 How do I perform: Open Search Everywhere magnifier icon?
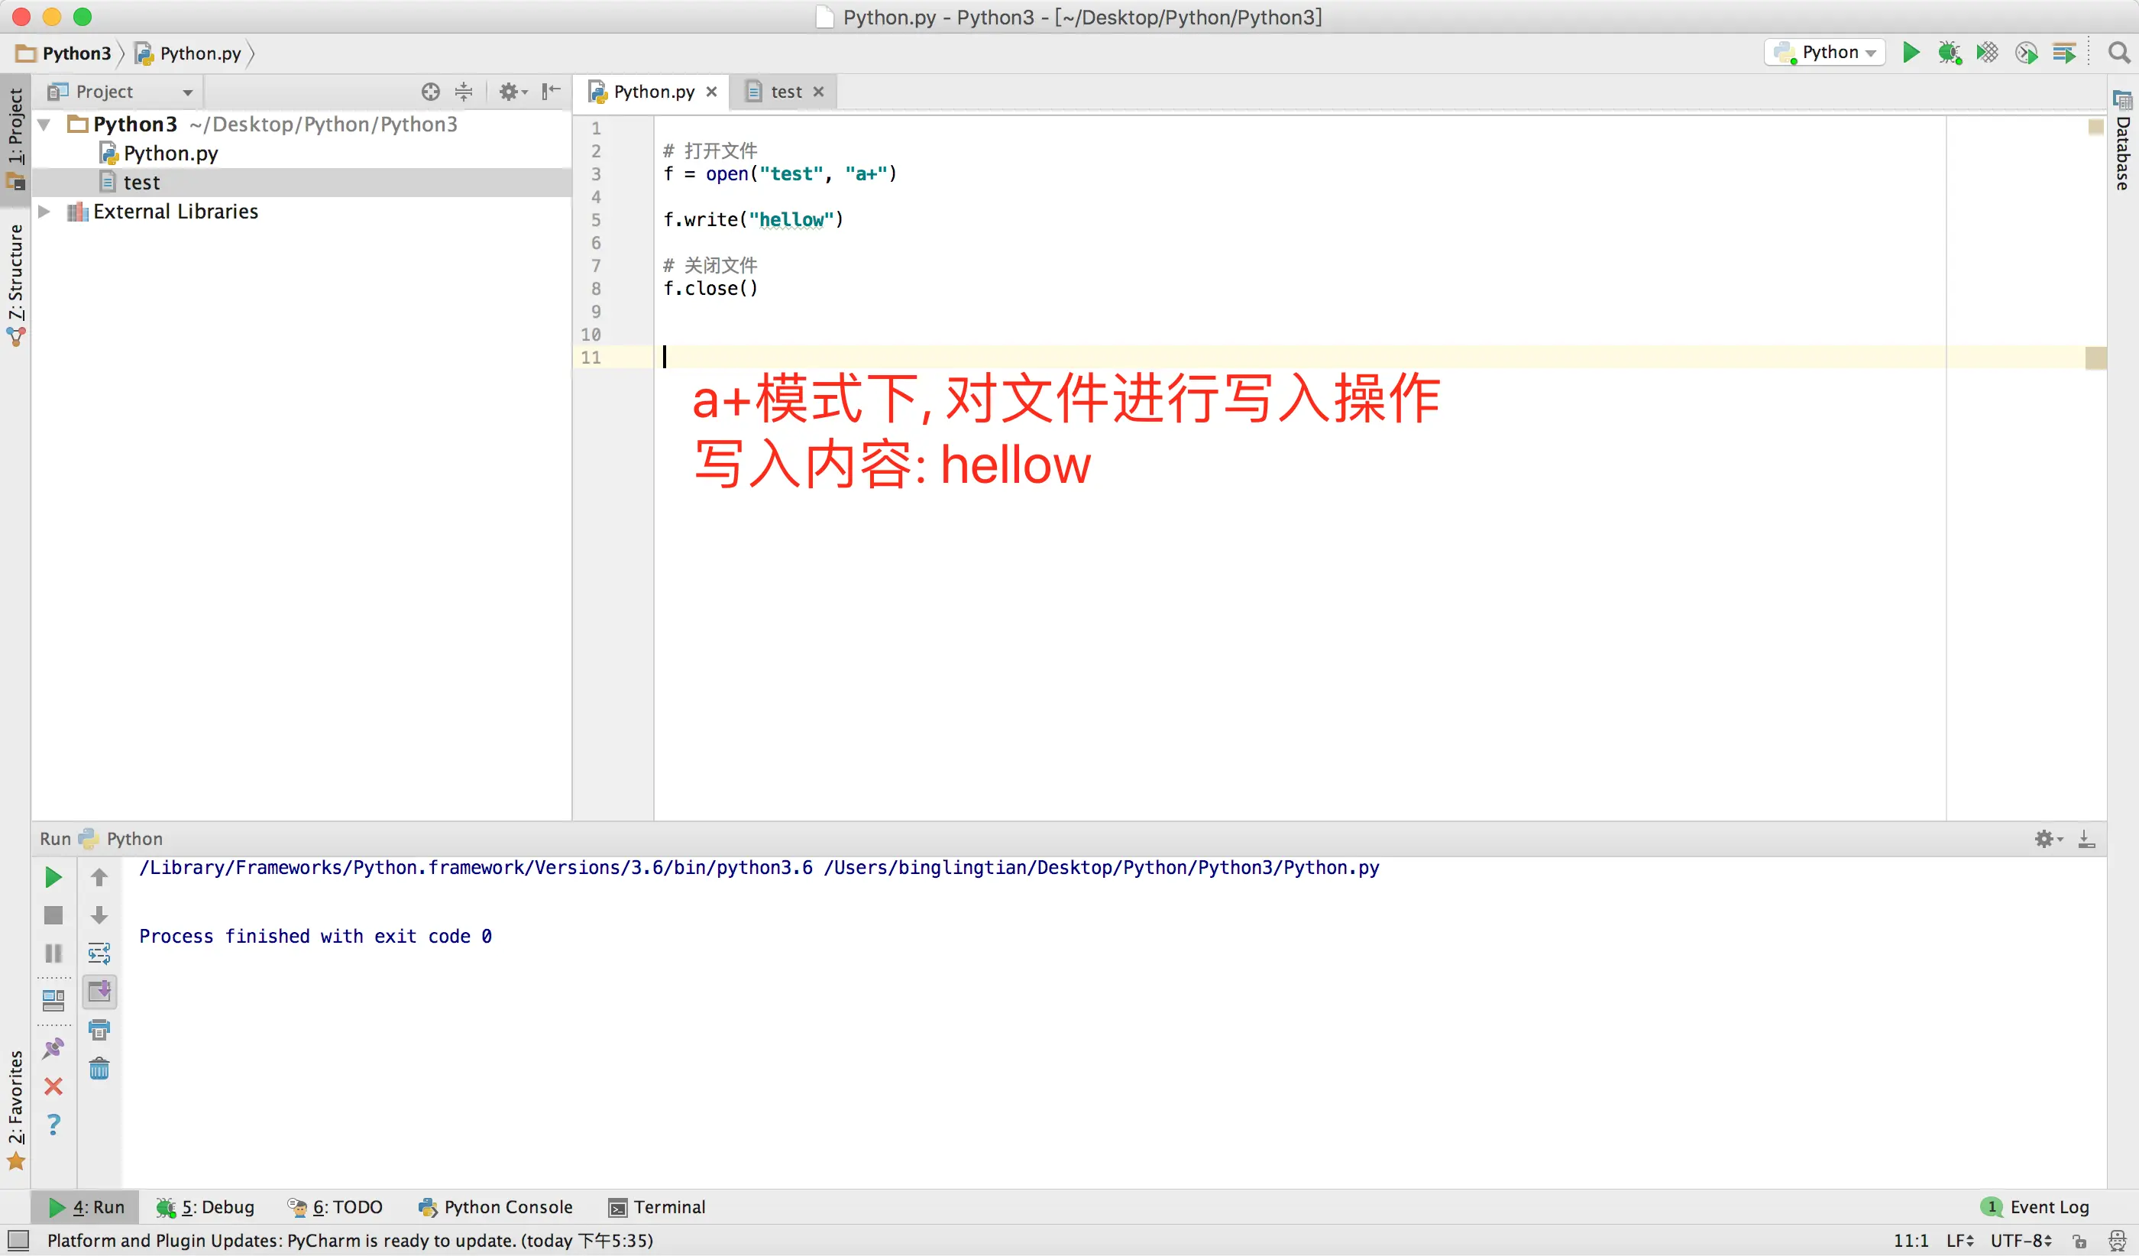(x=2118, y=53)
